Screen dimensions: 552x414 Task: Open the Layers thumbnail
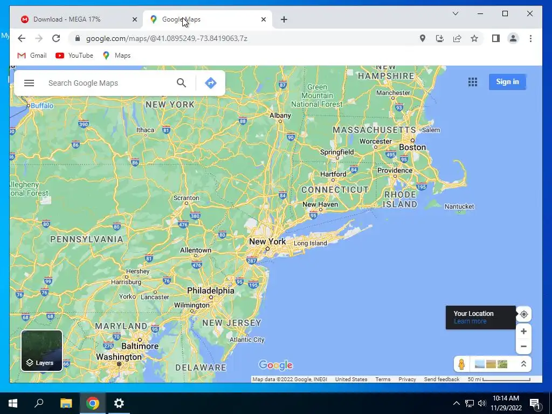[x=42, y=350]
